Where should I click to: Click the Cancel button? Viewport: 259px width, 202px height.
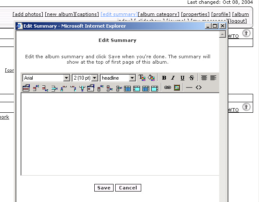(128, 188)
